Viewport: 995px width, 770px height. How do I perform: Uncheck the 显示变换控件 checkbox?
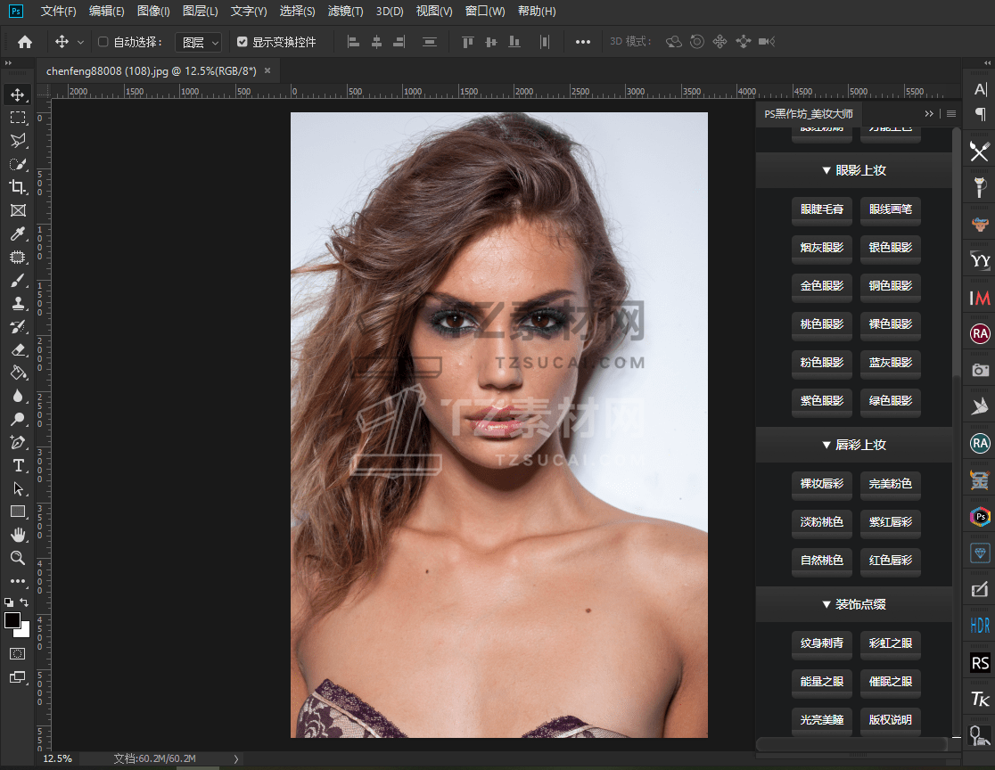(243, 42)
